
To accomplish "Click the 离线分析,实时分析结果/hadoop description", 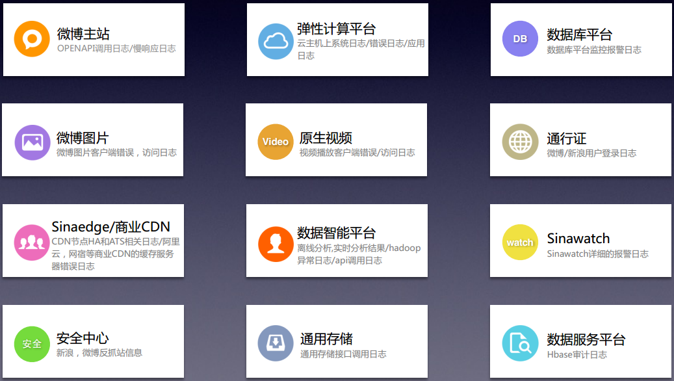I will (x=359, y=254).
